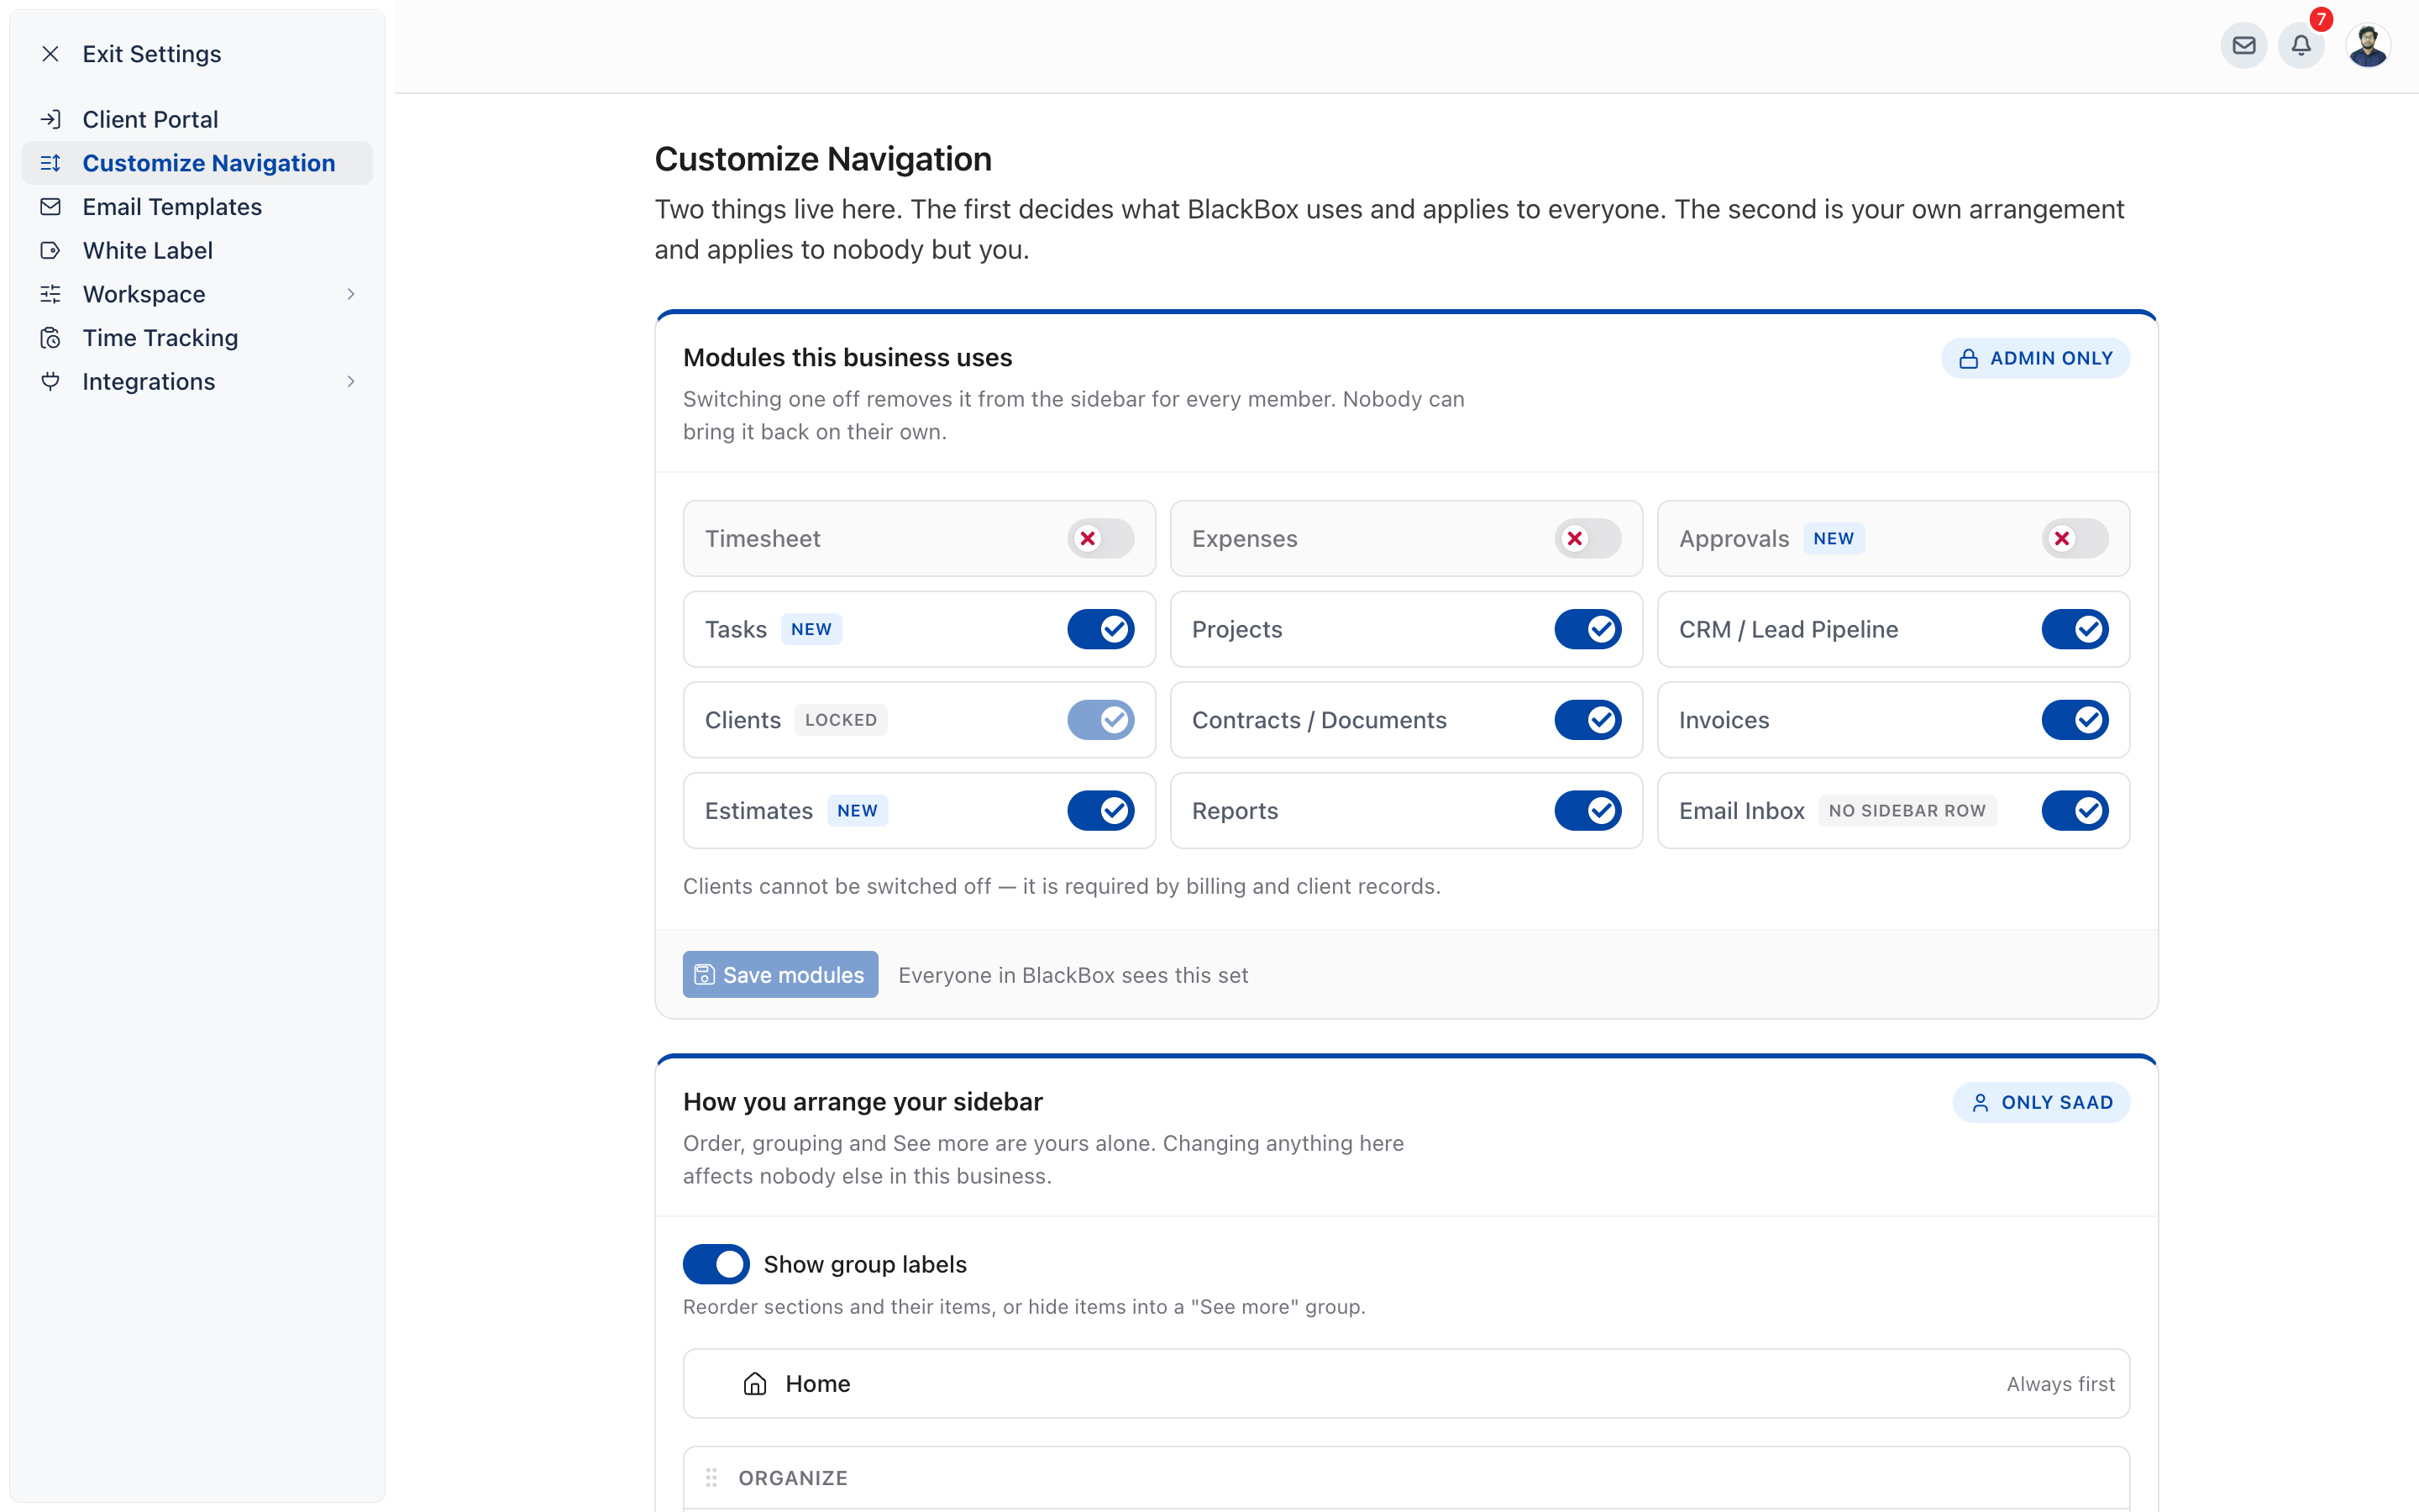This screenshot has height=1512, width=2419.
Task: Click the Home house icon in sidebar arrangement
Action: click(755, 1383)
